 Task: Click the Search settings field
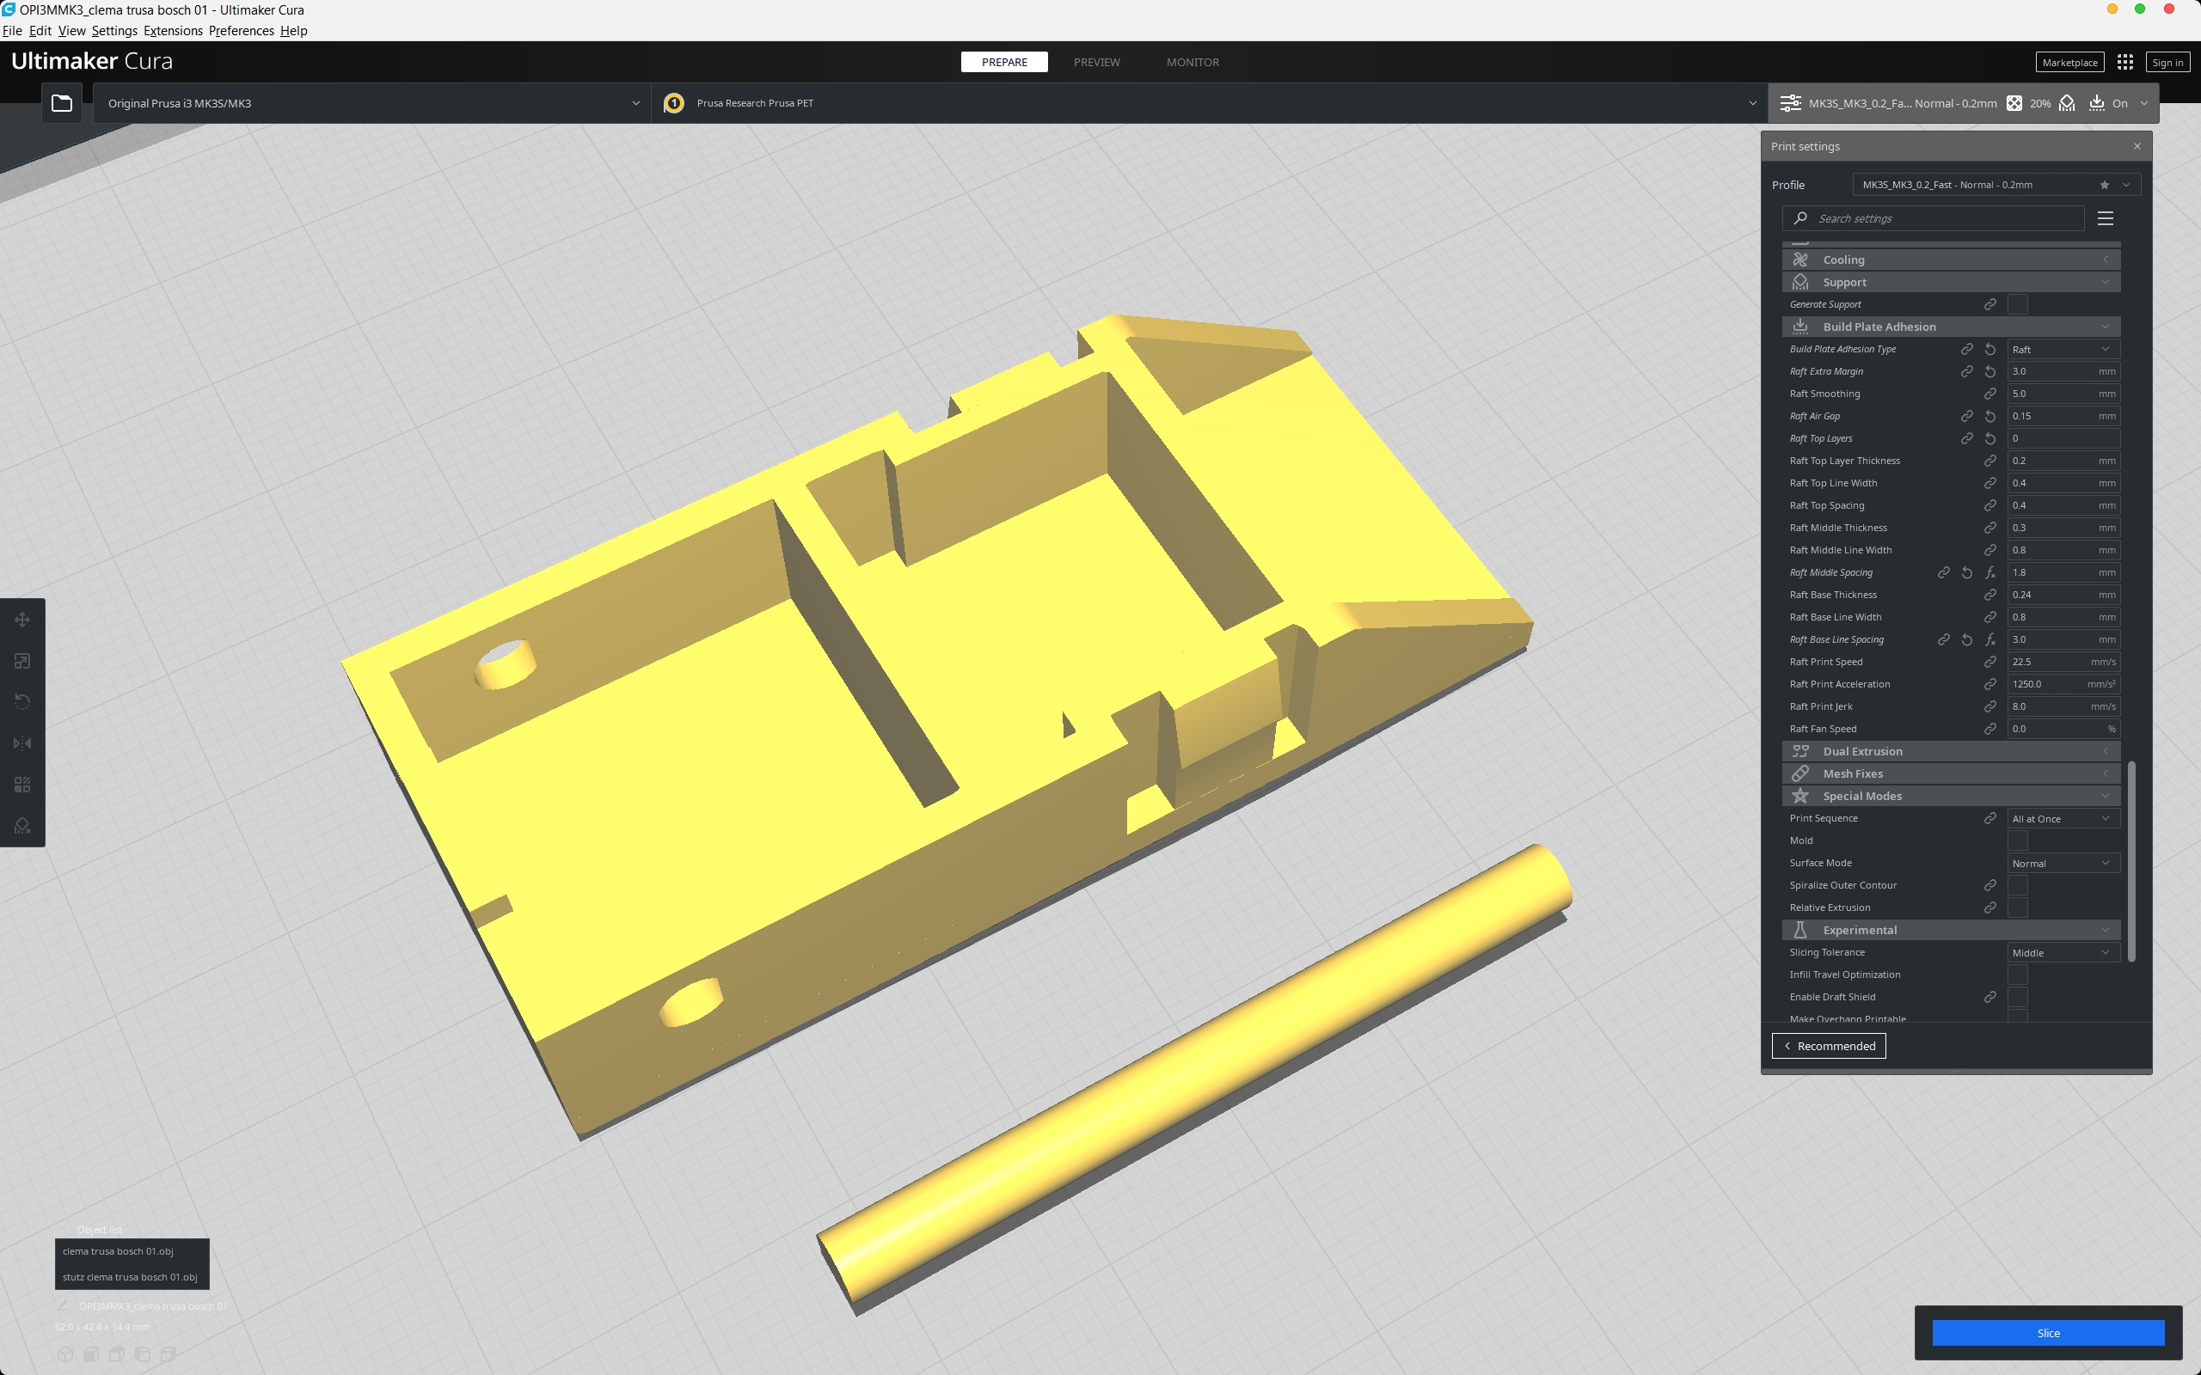[x=1932, y=218]
